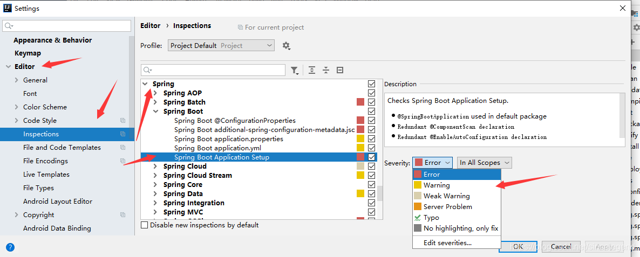This screenshot has height=257, width=640.
Task: Click red severity swatch for Spring Batch
Action: pos(360,102)
